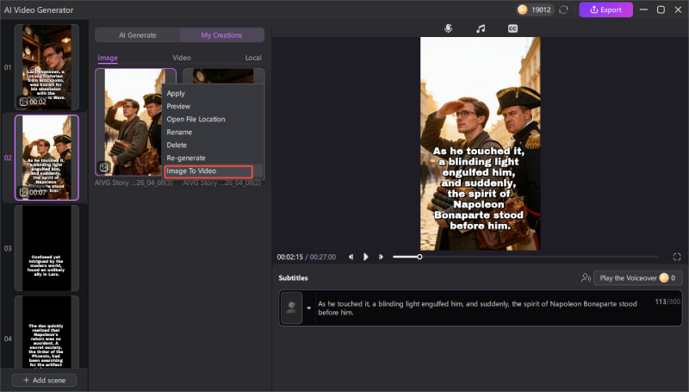Open the Video sub-tab
Screen dimensions: 689x392
(182, 58)
